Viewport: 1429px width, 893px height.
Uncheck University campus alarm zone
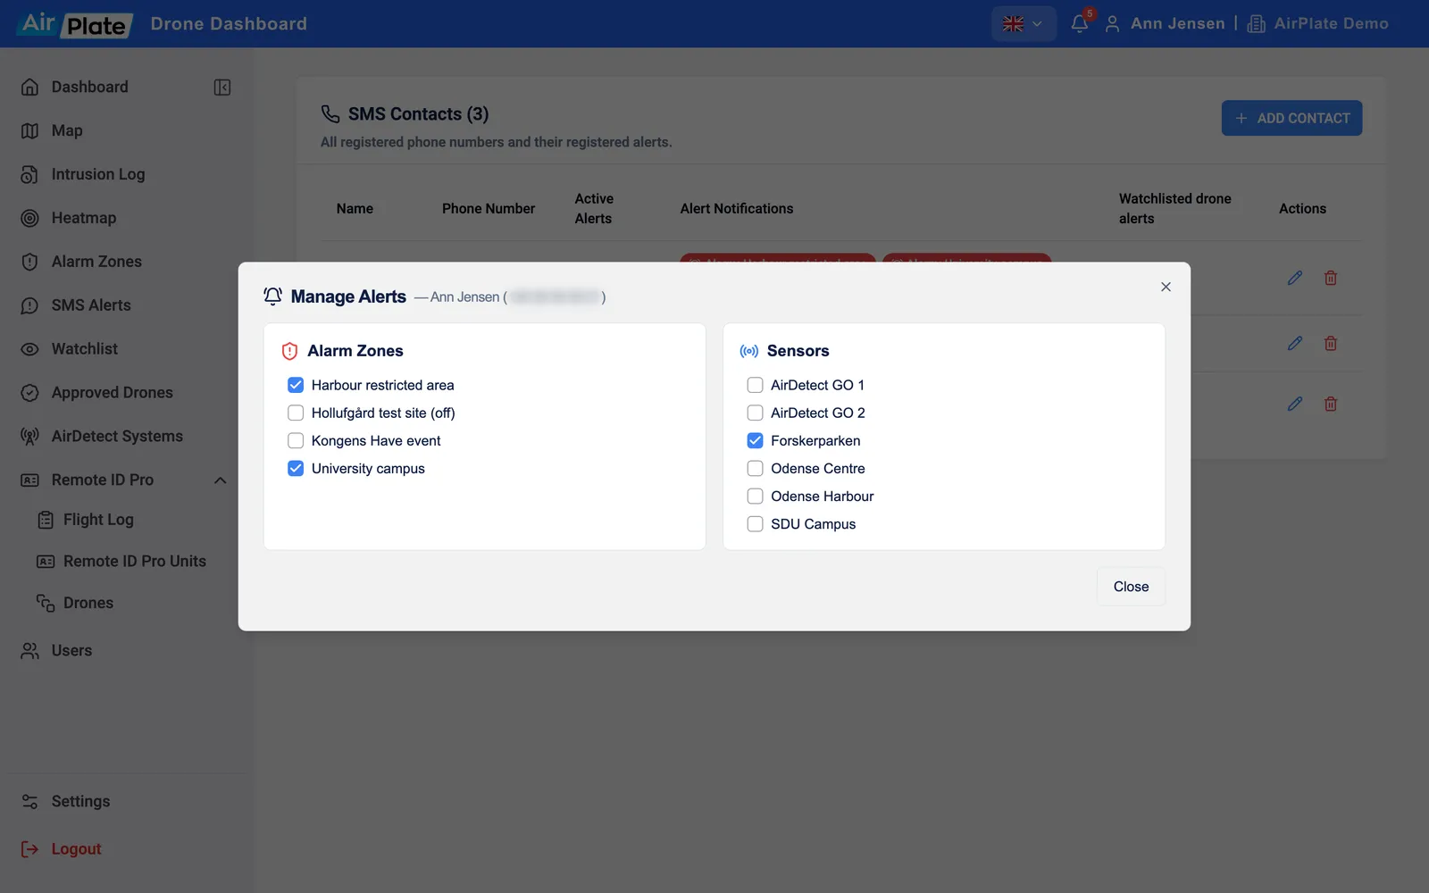pos(296,468)
